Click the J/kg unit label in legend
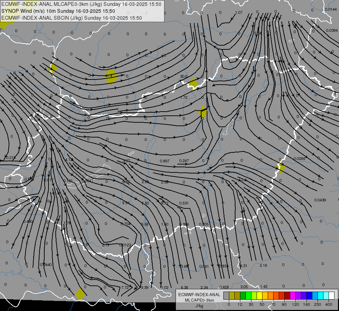Image resolution: width=339 pixels, height=311 pixels. click(199, 306)
